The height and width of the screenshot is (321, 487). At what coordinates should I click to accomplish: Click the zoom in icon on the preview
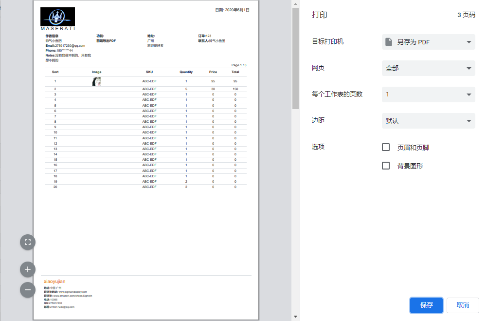point(28,269)
